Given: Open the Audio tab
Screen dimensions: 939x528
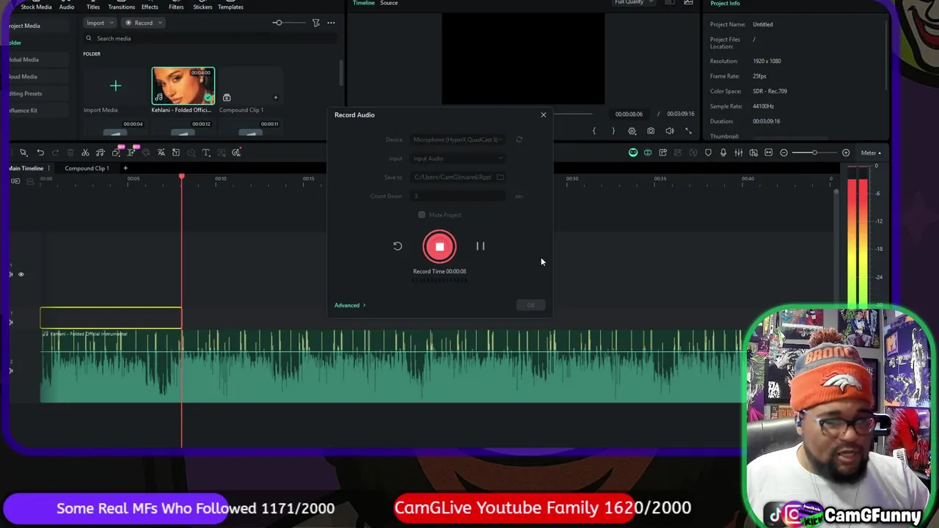Looking at the screenshot, I should pyautogui.click(x=67, y=7).
